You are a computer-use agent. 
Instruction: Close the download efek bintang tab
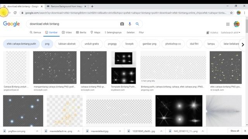[41, 7]
